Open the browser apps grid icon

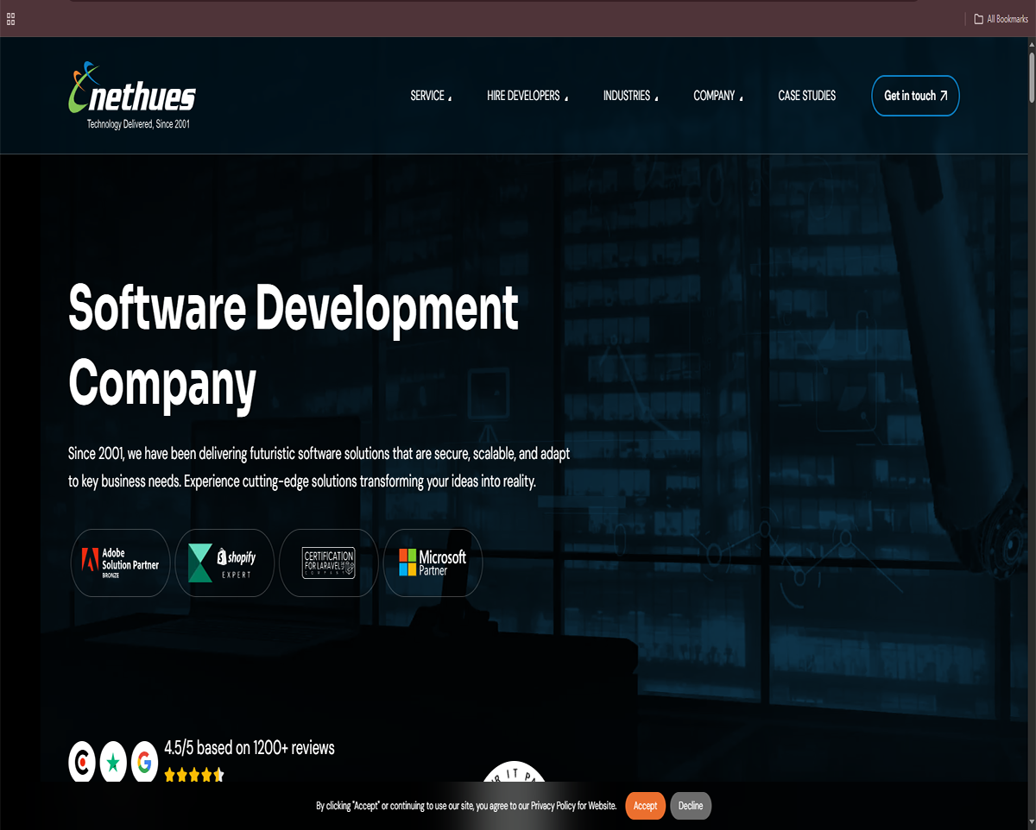(x=10, y=19)
